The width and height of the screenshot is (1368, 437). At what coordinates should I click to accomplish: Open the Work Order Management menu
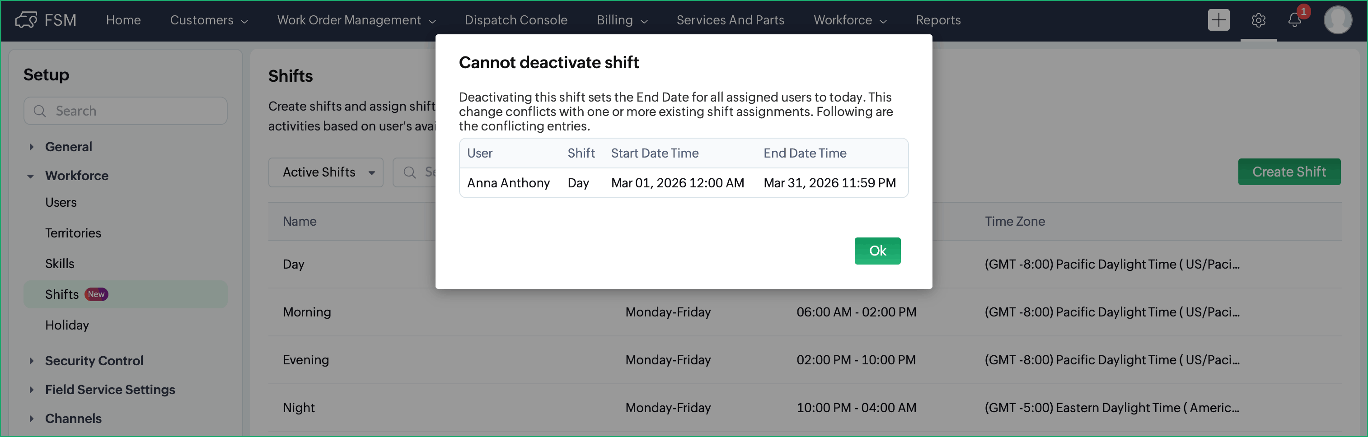point(356,20)
